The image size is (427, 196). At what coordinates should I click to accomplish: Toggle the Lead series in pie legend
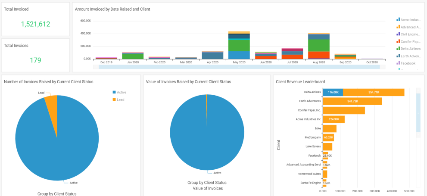tap(114, 100)
